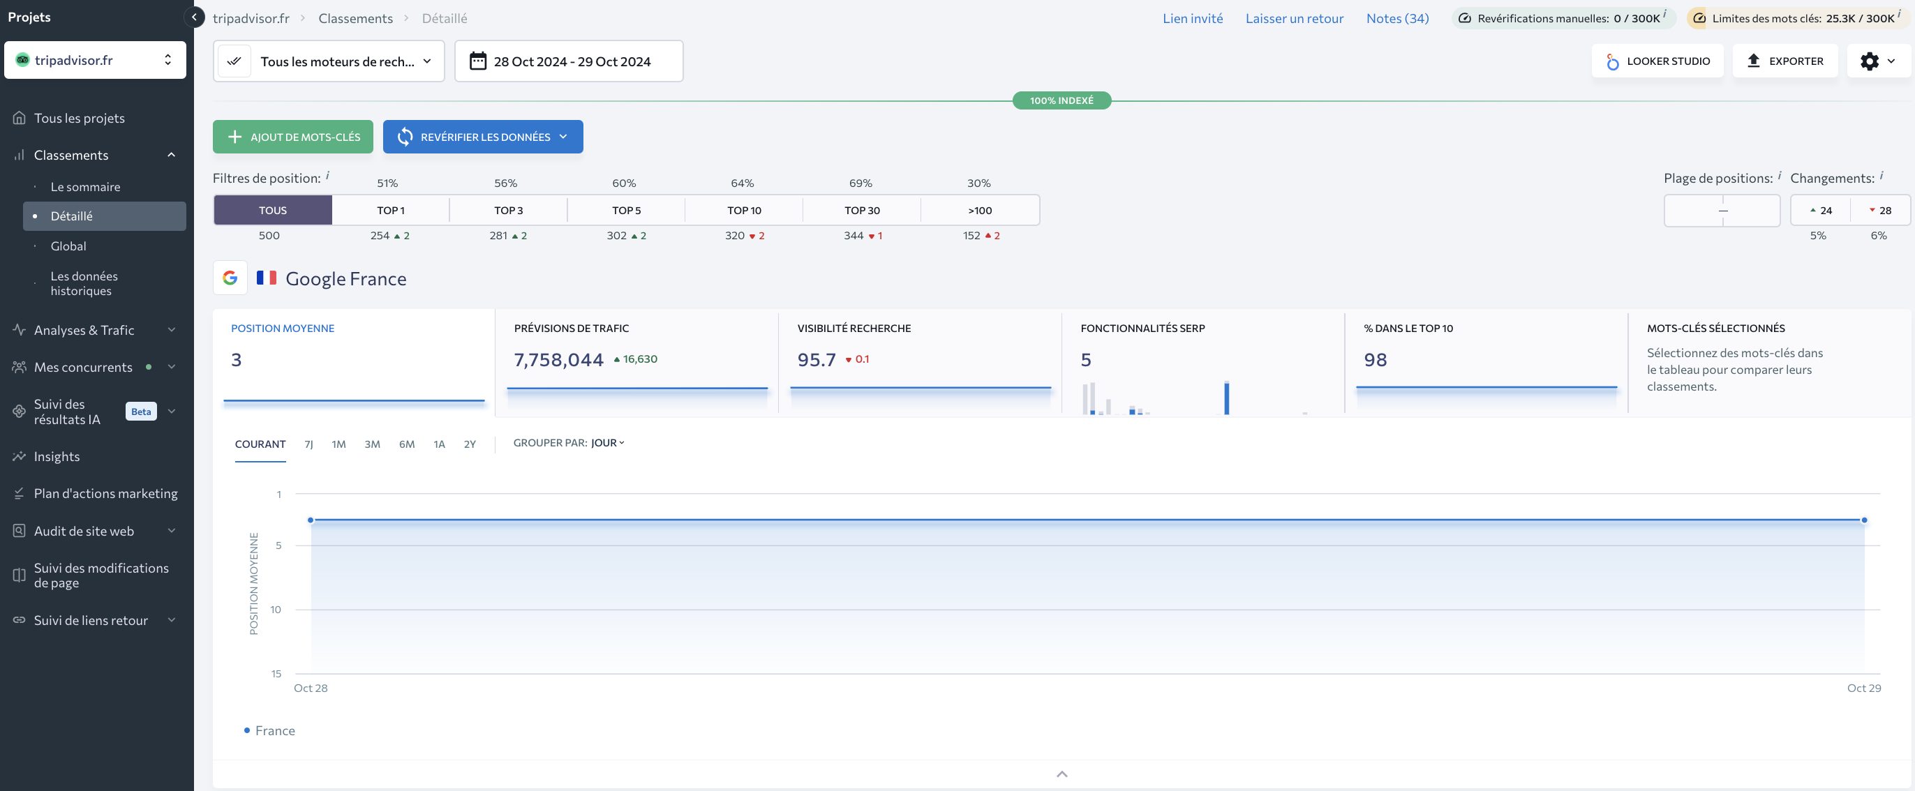Image resolution: width=1915 pixels, height=791 pixels.
Task: Switch chart range to 1A
Action: pyautogui.click(x=440, y=444)
